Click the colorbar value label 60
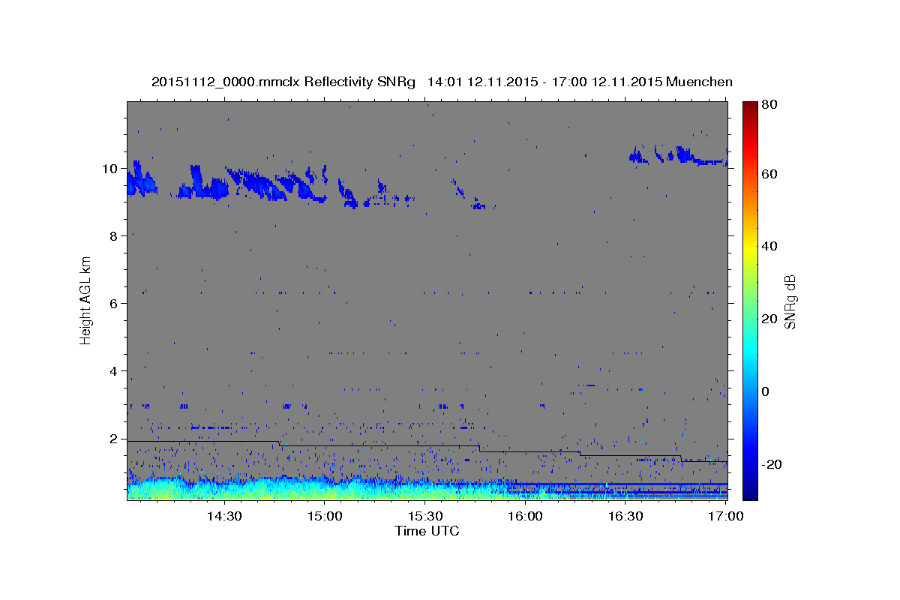This screenshot has width=900, height=600. [x=770, y=174]
